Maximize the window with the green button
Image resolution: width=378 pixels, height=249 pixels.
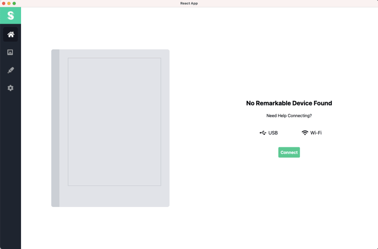pyautogui.click(x=14, y=3)
